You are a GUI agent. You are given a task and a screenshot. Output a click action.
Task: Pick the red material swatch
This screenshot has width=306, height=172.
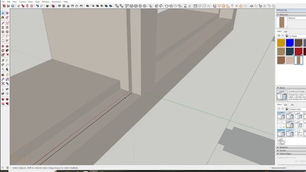pos(298,52)
